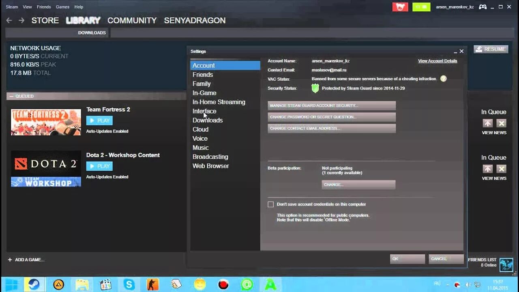The width and height of the screenshot is (519, 292).
Task: Open Skype from the taskbar
Action: click(x=129, y=284)
